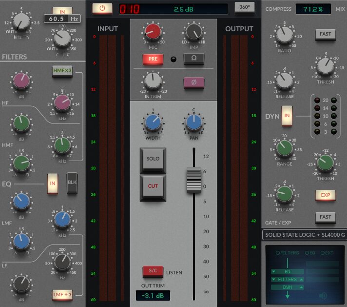Move FILTERS up in routing order
Viewport: 347px width, 307px height.
coord(302,279)
